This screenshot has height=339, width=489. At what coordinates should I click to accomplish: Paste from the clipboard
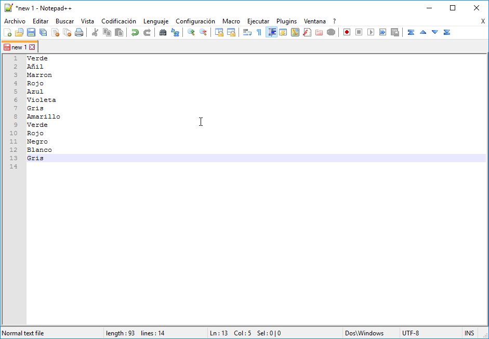[x=118, y=32]
